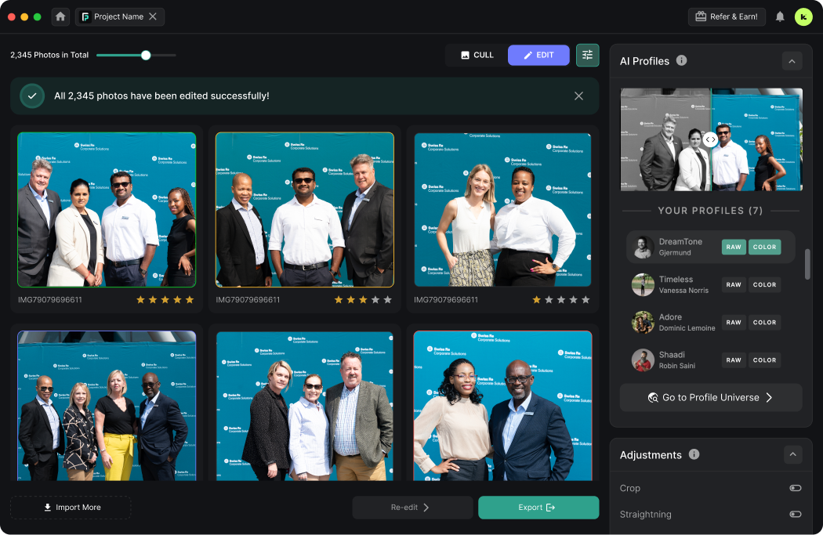Select RAW for the Timeless profile
This screenshot has width=823, height=535.
pyautogui.click(x=734, y=285)
